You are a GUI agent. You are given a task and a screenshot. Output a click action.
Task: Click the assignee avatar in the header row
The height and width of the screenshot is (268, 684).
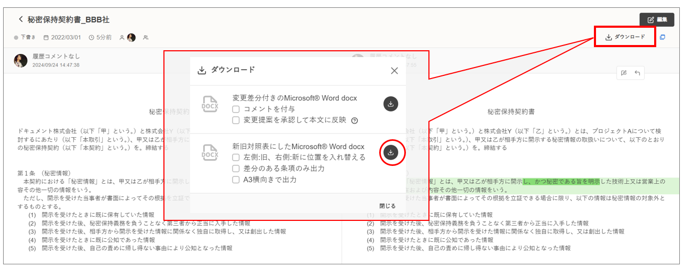131,38
